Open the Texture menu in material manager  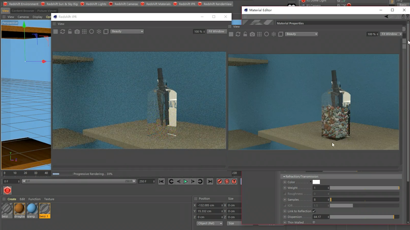tap(49, 199)
